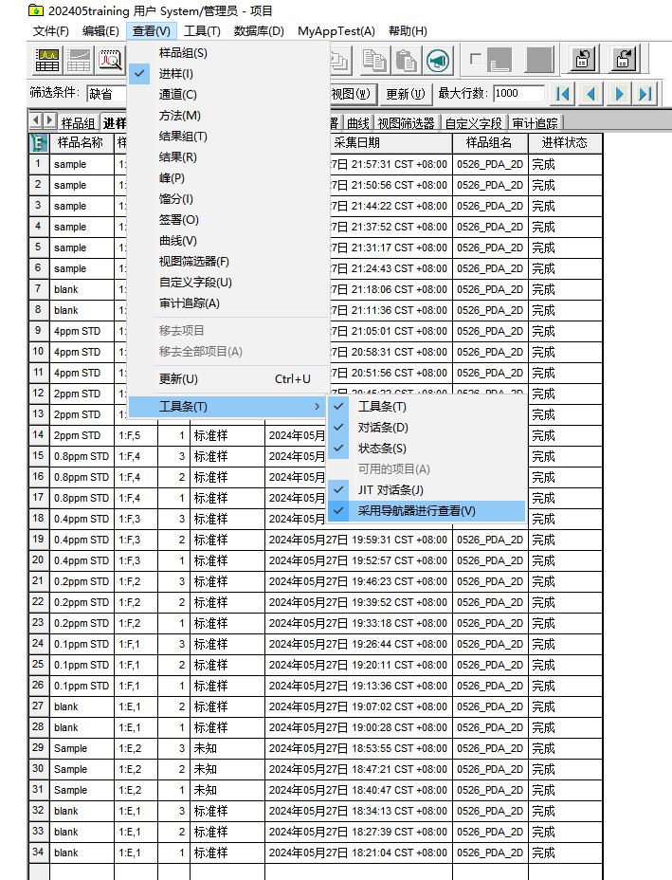Open the 编辑(E) menu
This screenshot has height=880, width=672.
100,31
